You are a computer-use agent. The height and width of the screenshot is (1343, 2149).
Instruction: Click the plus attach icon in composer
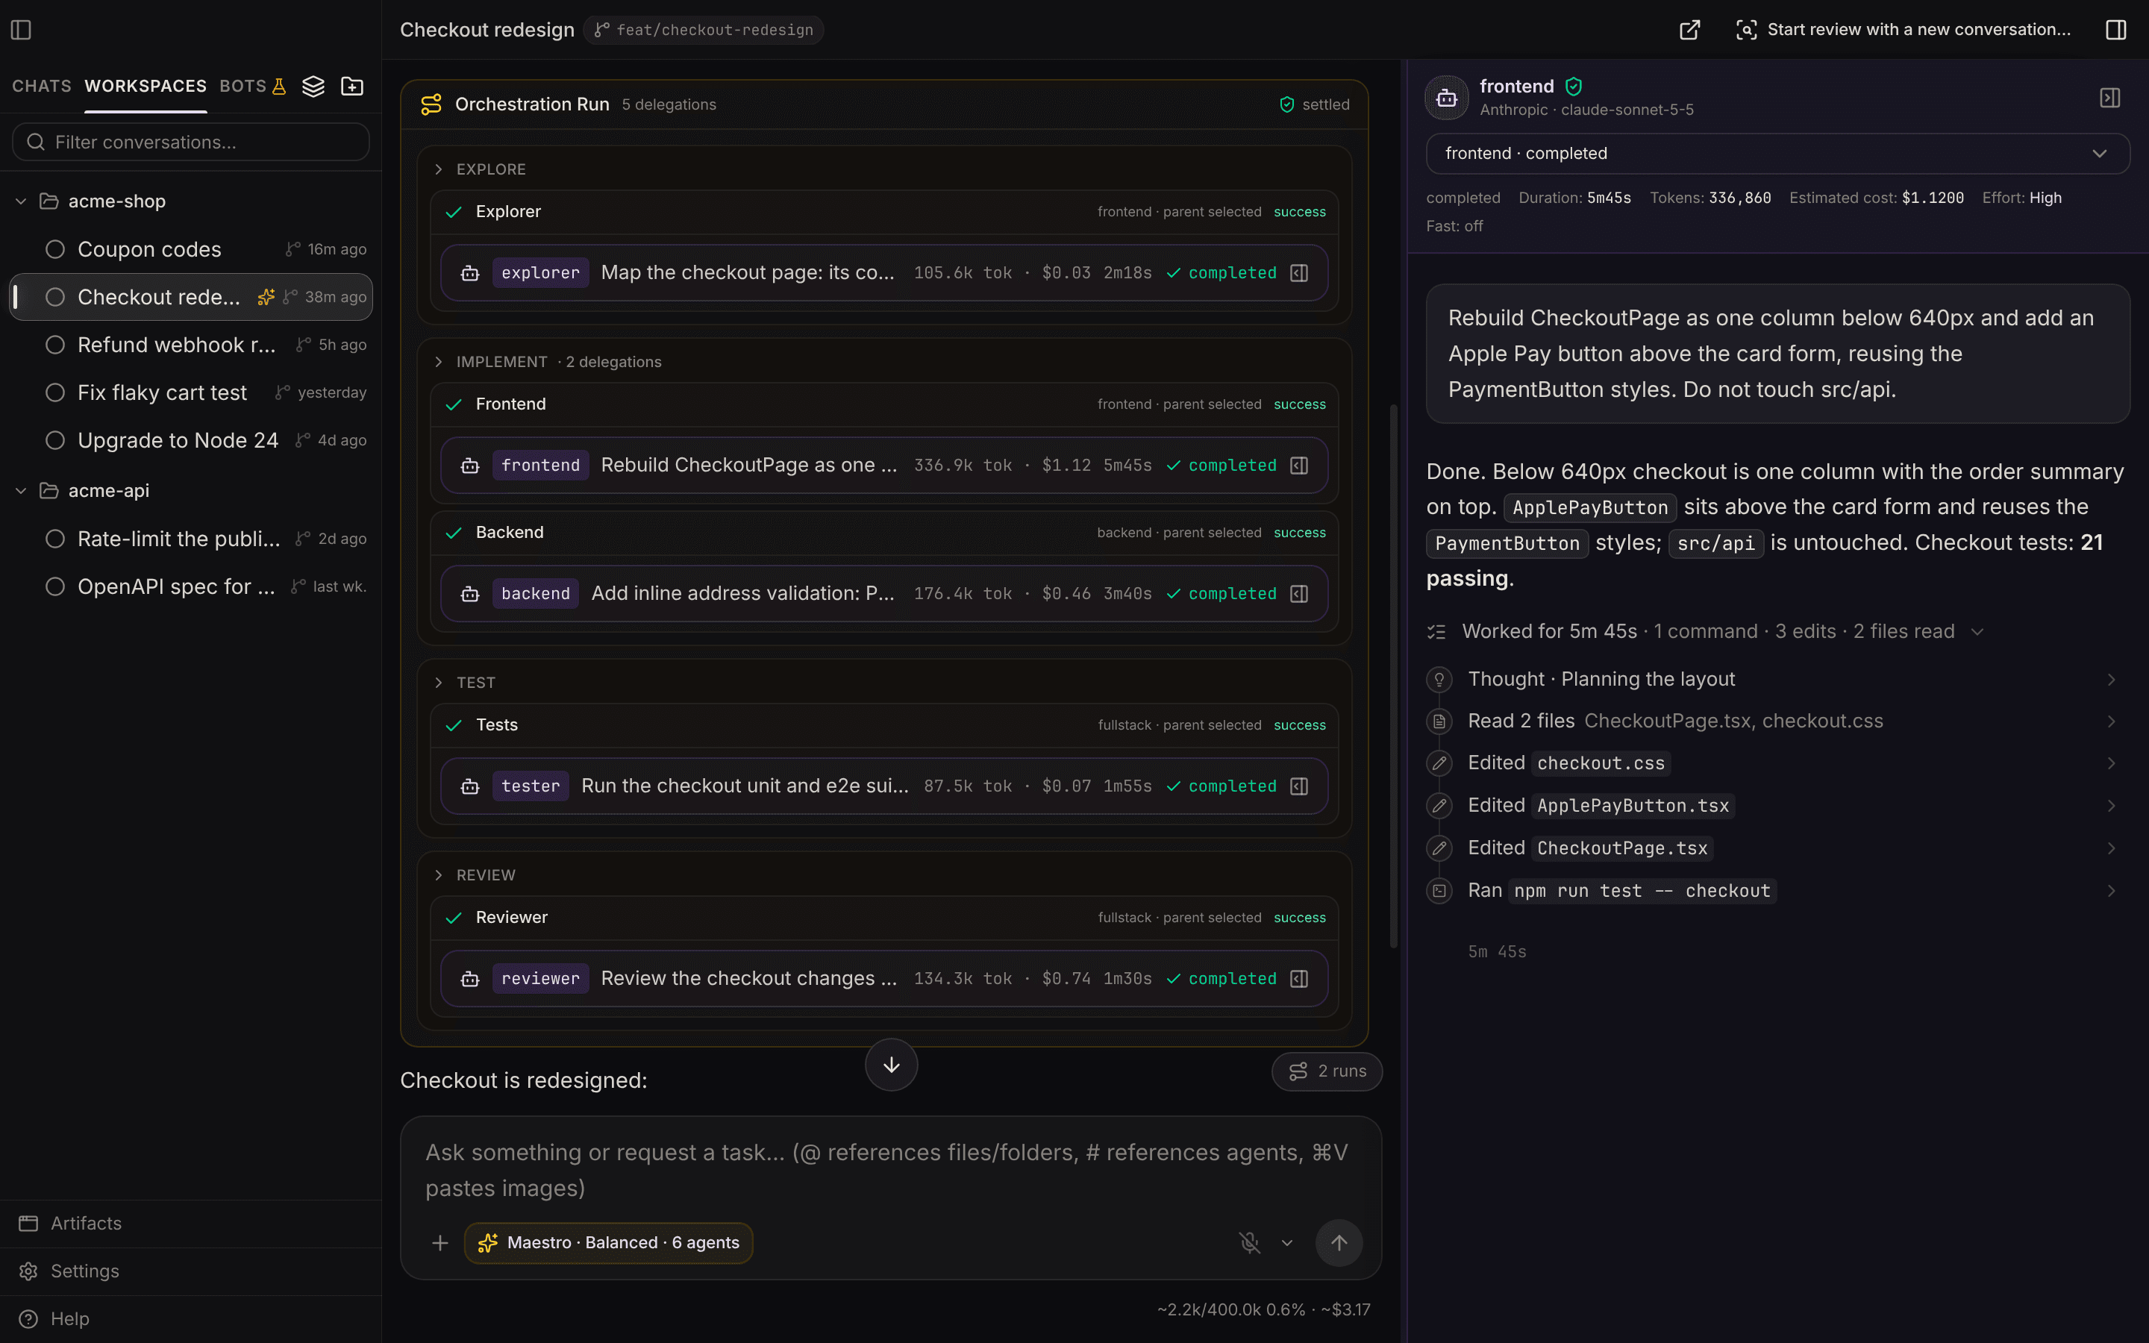click(x=440, y=1242)
